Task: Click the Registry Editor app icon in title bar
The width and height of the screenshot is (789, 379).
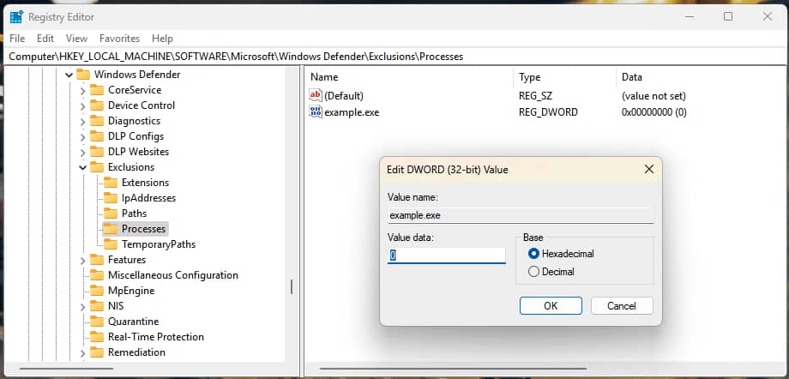Action: (16, 16)
